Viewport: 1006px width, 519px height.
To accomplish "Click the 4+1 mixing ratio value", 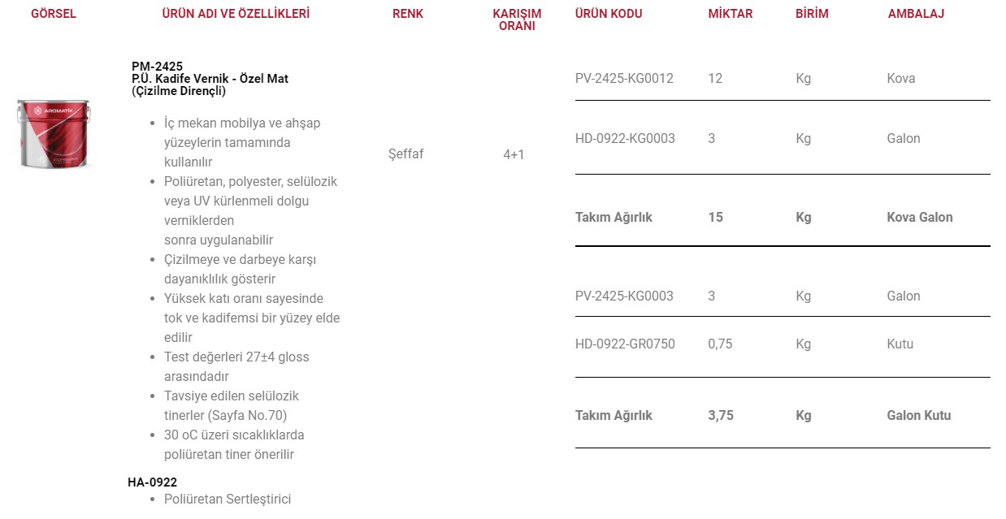I will pos(514,154).
